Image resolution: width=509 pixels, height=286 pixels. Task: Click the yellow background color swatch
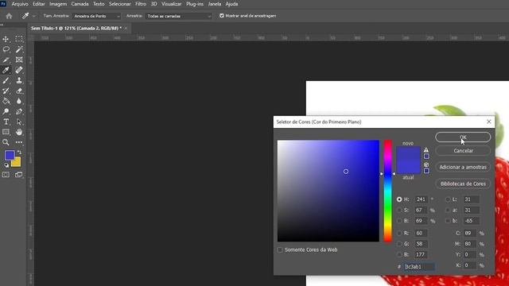(x=17, y=163)
